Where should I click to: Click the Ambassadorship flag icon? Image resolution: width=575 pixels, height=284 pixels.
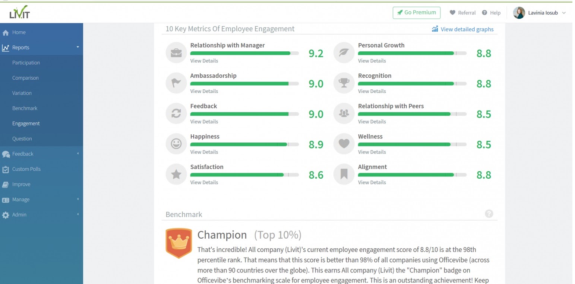pyautogui.click(x=176, y=83)
